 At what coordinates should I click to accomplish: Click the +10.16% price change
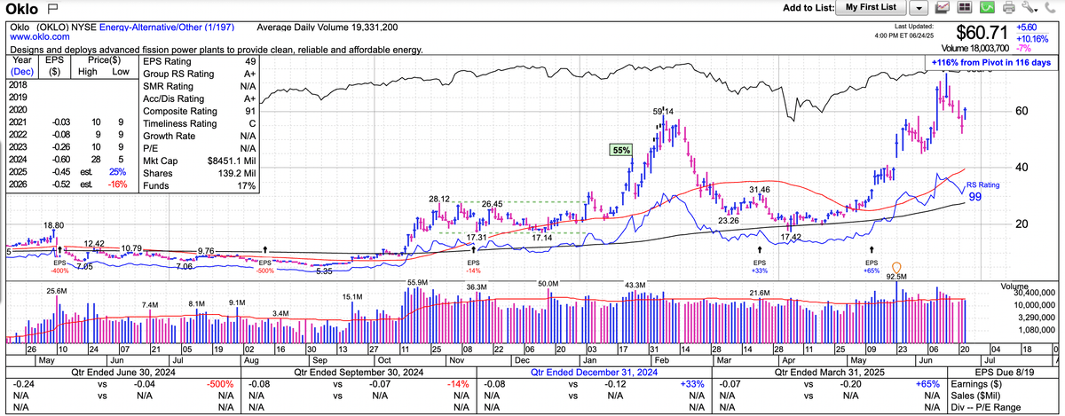(1033, 39)
